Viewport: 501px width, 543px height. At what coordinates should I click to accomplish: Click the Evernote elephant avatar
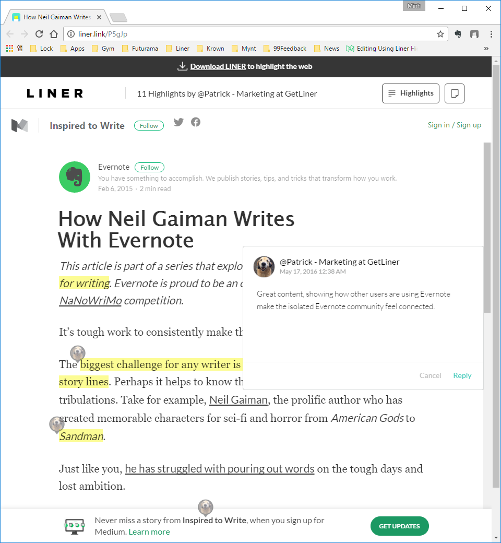[x=75, y=177]
